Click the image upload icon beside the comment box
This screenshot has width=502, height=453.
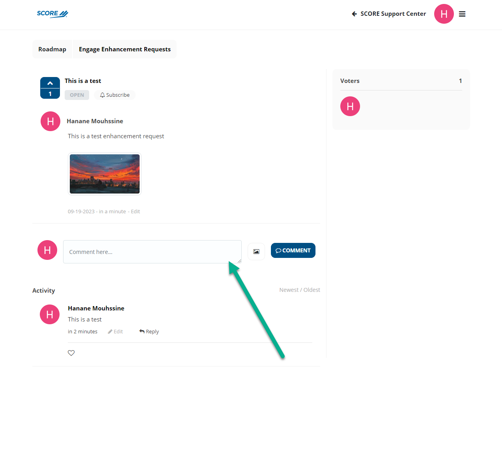pos(256,252)
